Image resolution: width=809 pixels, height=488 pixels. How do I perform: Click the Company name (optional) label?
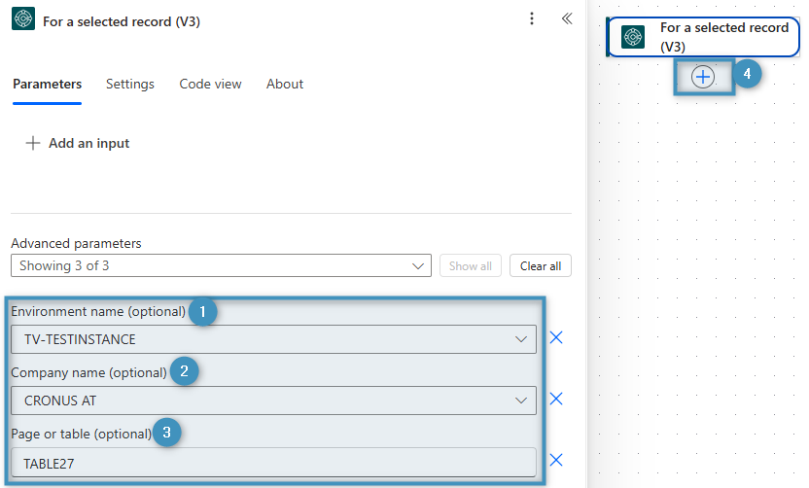point(88,372)
